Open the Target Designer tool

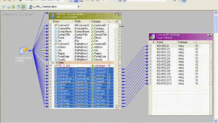coord(9,7)
